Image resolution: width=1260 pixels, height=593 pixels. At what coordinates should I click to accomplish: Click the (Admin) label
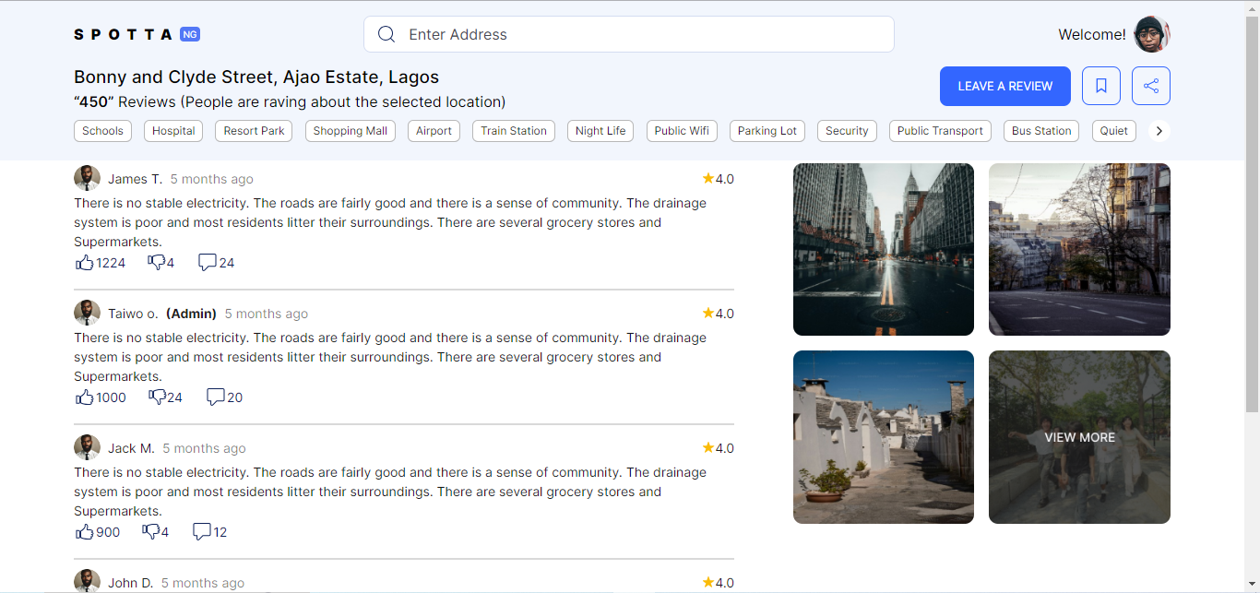point(191,314)
